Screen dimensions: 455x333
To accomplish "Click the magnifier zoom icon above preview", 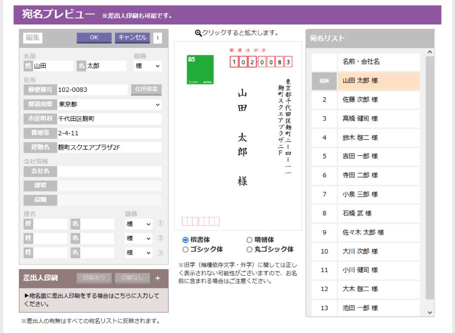I will click(x=198, y=33).
